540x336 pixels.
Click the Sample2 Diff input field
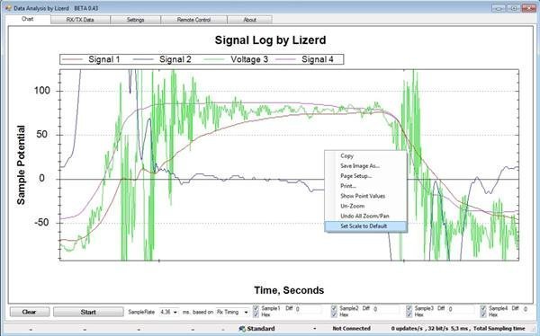pos(386,309)
